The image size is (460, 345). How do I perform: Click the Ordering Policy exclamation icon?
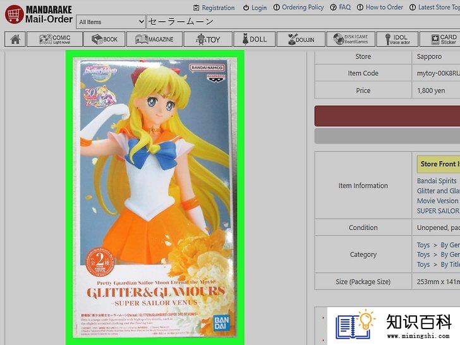276,8
